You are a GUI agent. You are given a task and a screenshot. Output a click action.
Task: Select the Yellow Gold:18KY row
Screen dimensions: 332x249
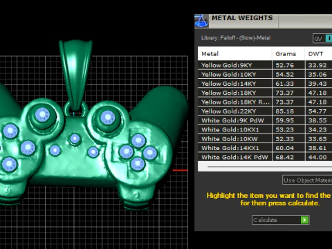pyautogui.click(x=265, y=93)
